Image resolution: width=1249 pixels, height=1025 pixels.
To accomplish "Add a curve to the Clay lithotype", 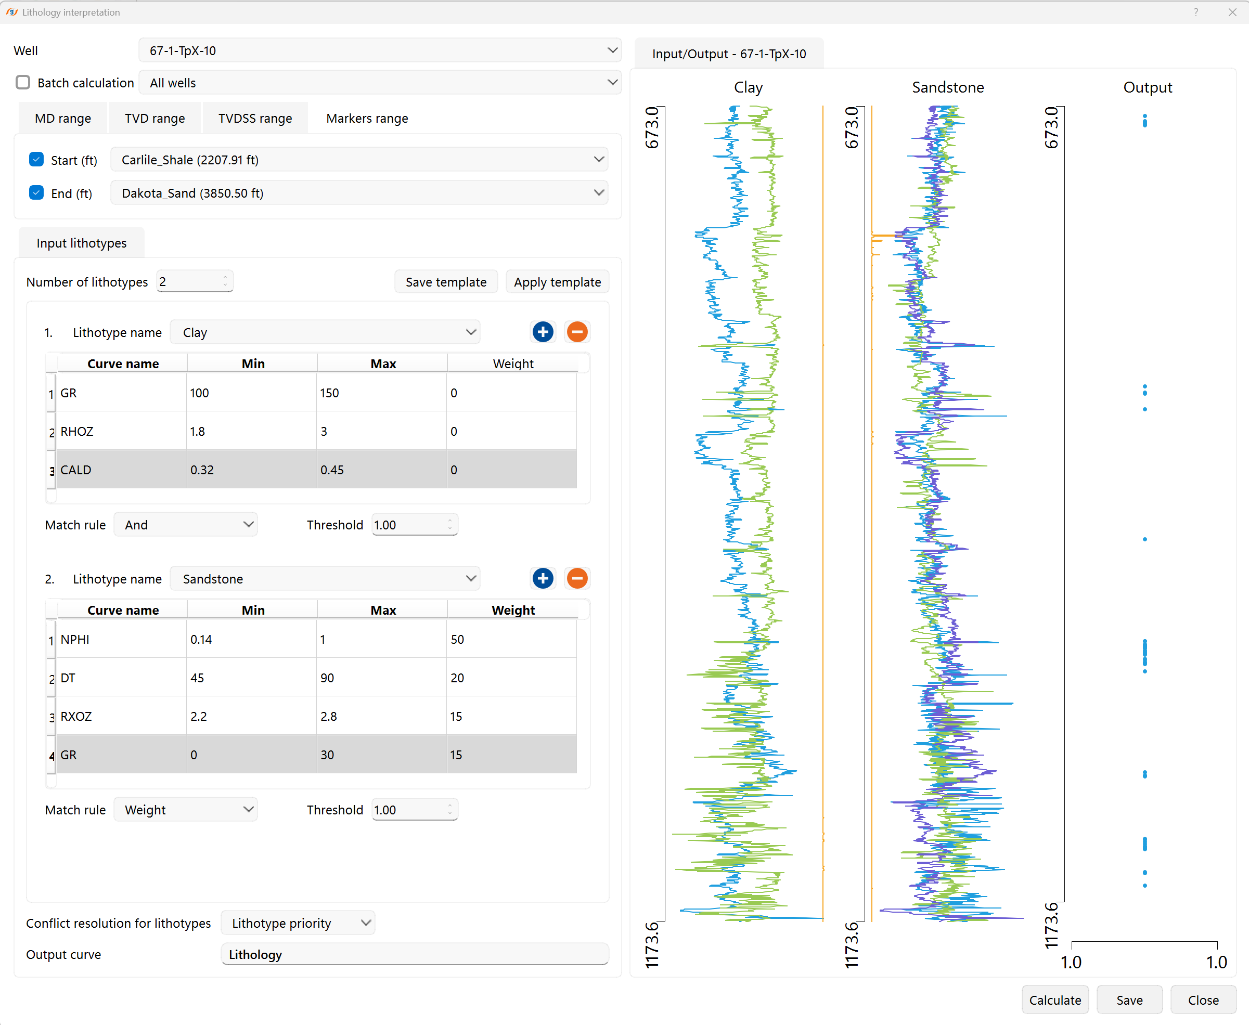I will pyautogui.click(x=543, y=332).
